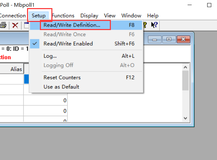Toggle the Read/Write Enabled option
This screenshot has width=217, height=160.
86,44
